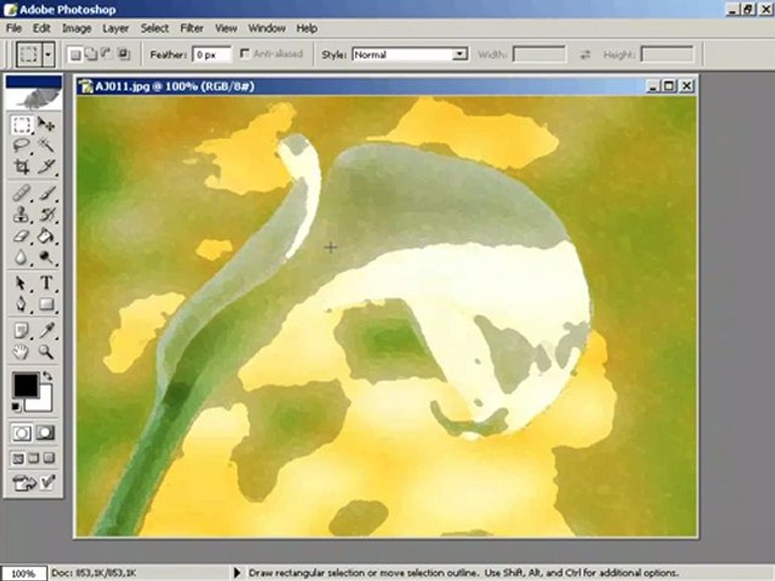Click swap Width and Height arrows
This screenshot has height=581, width=775.
pyautogui.click(x=585, y=54)
